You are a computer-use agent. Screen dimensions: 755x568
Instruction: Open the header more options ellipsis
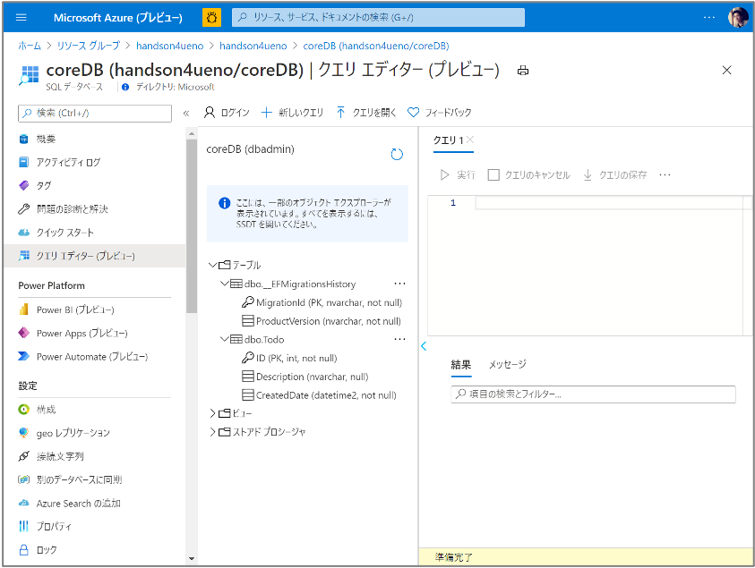click(x=709, y=18)
